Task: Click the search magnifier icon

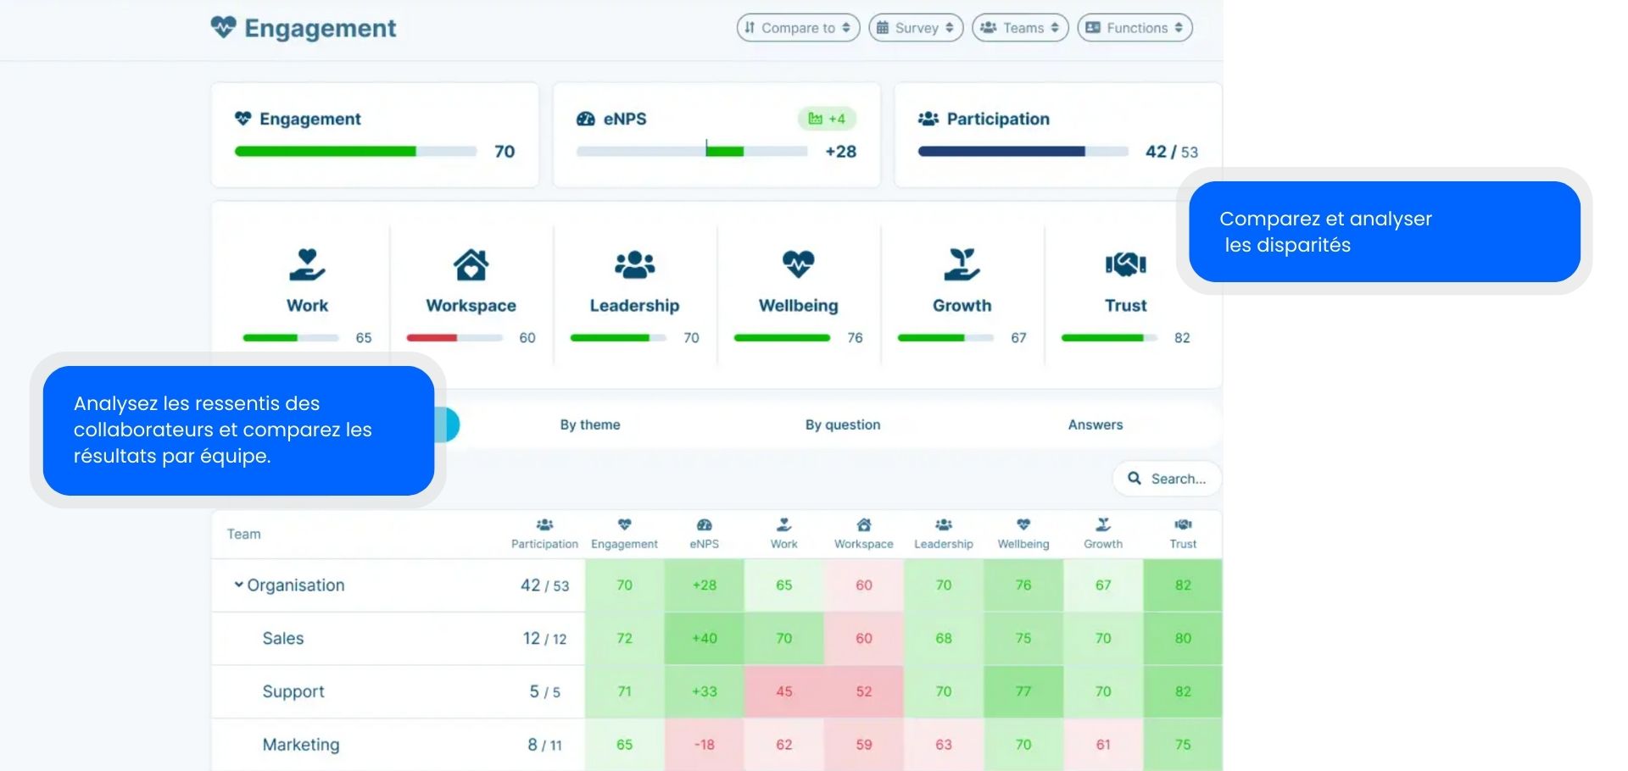Action: click(1135, 479)
